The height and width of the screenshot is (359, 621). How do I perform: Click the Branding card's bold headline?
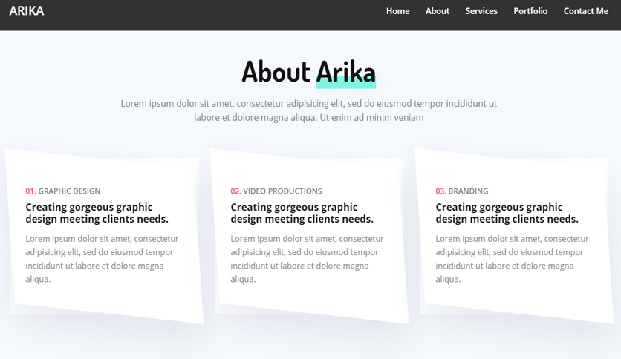507,213
